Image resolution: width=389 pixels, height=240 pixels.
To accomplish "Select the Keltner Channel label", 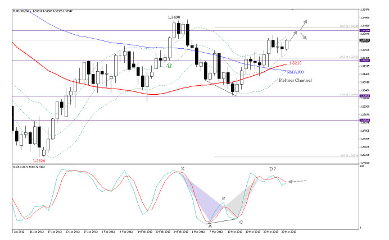I will pos(295,80).
